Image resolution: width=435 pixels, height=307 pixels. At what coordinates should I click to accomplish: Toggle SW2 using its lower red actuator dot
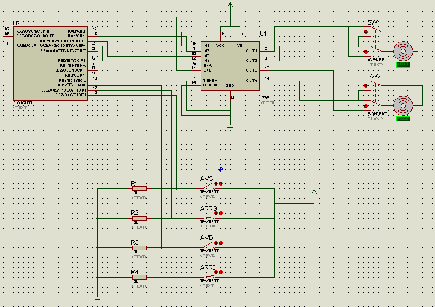coord(366,106)
